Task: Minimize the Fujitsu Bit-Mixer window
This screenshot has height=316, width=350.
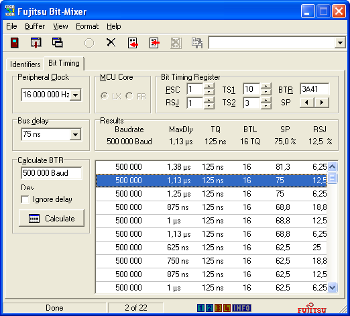Action: pyautogui.click(x=308, y=11)
